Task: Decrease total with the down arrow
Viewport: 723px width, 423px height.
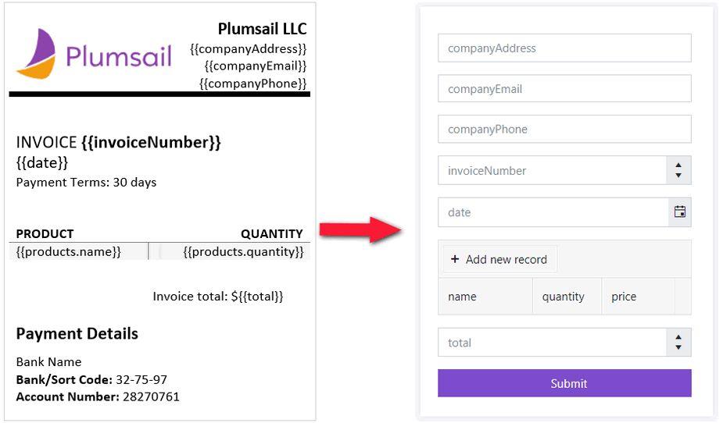Action: tap(678, 347)
